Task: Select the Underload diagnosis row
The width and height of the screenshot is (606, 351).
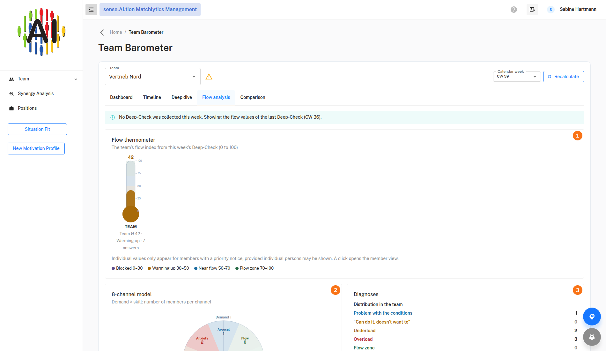Action: (465, 331)
